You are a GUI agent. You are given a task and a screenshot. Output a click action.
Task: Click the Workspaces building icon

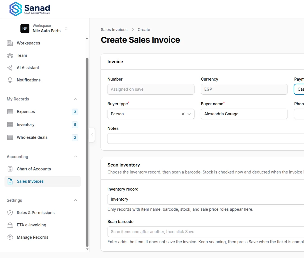pyautogui.click(x=10, y=43)
